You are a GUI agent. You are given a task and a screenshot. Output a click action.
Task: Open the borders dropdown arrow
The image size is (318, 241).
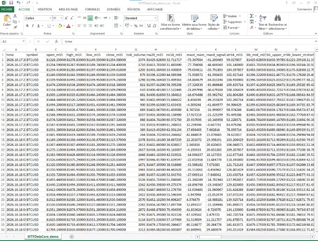[53, 26]
